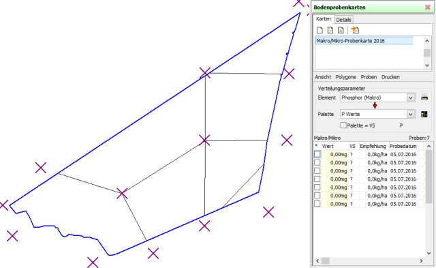
Task: Click the Makro/Mikro label above the table
Action: pyautogui.click(x=327, y=138)
